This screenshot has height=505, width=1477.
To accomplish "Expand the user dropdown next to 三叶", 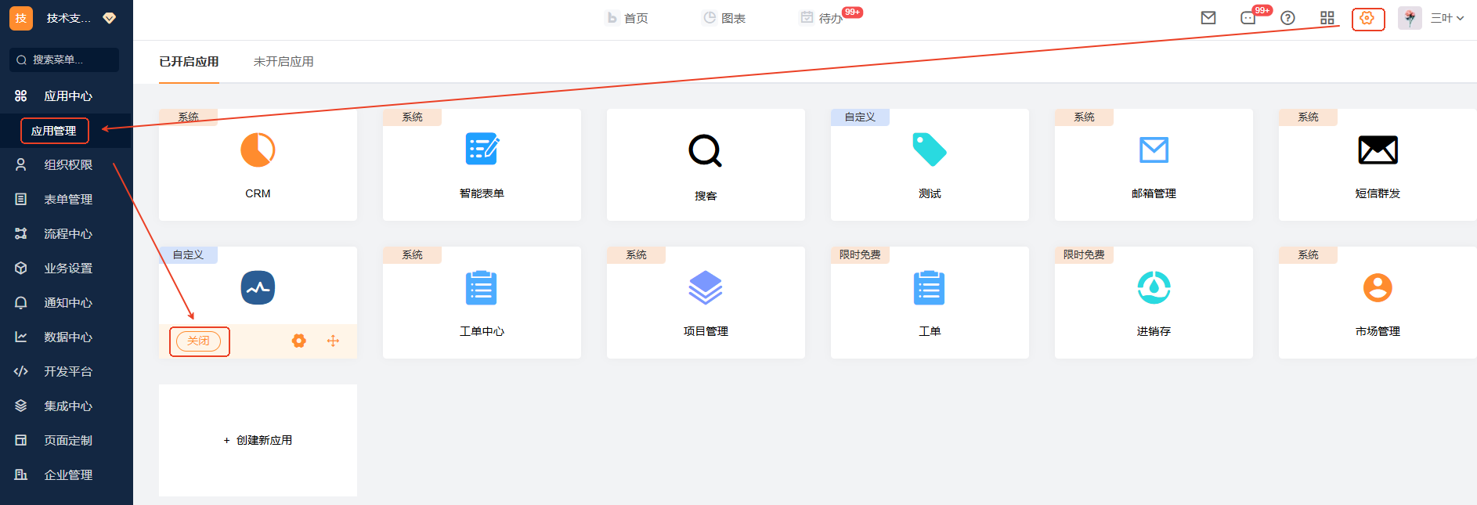I will click(1460, 18).
